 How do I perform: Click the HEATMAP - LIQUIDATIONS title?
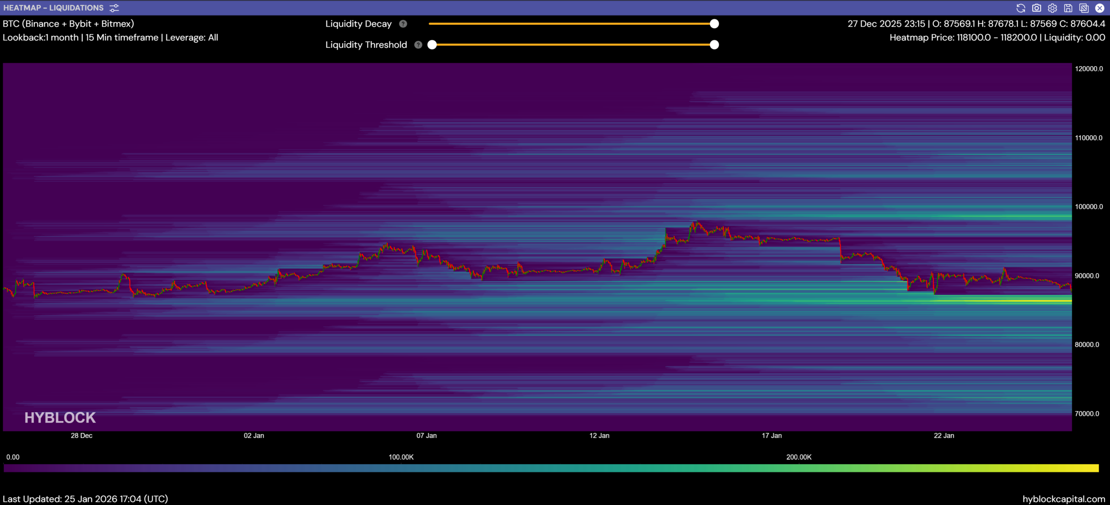click(x=53, y=8)
